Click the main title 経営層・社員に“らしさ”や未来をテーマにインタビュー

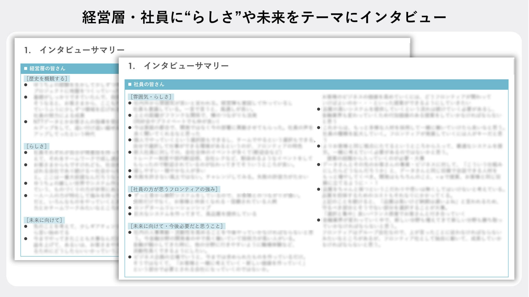tap(264, 17)
